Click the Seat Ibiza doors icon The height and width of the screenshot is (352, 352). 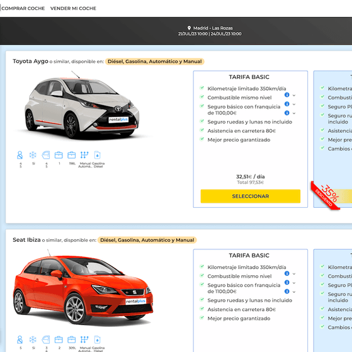[x=46, y=339]
